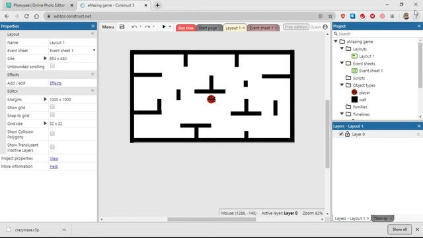Collapse the Event sheets folder

pyautogui.click(x=342, y=63)
